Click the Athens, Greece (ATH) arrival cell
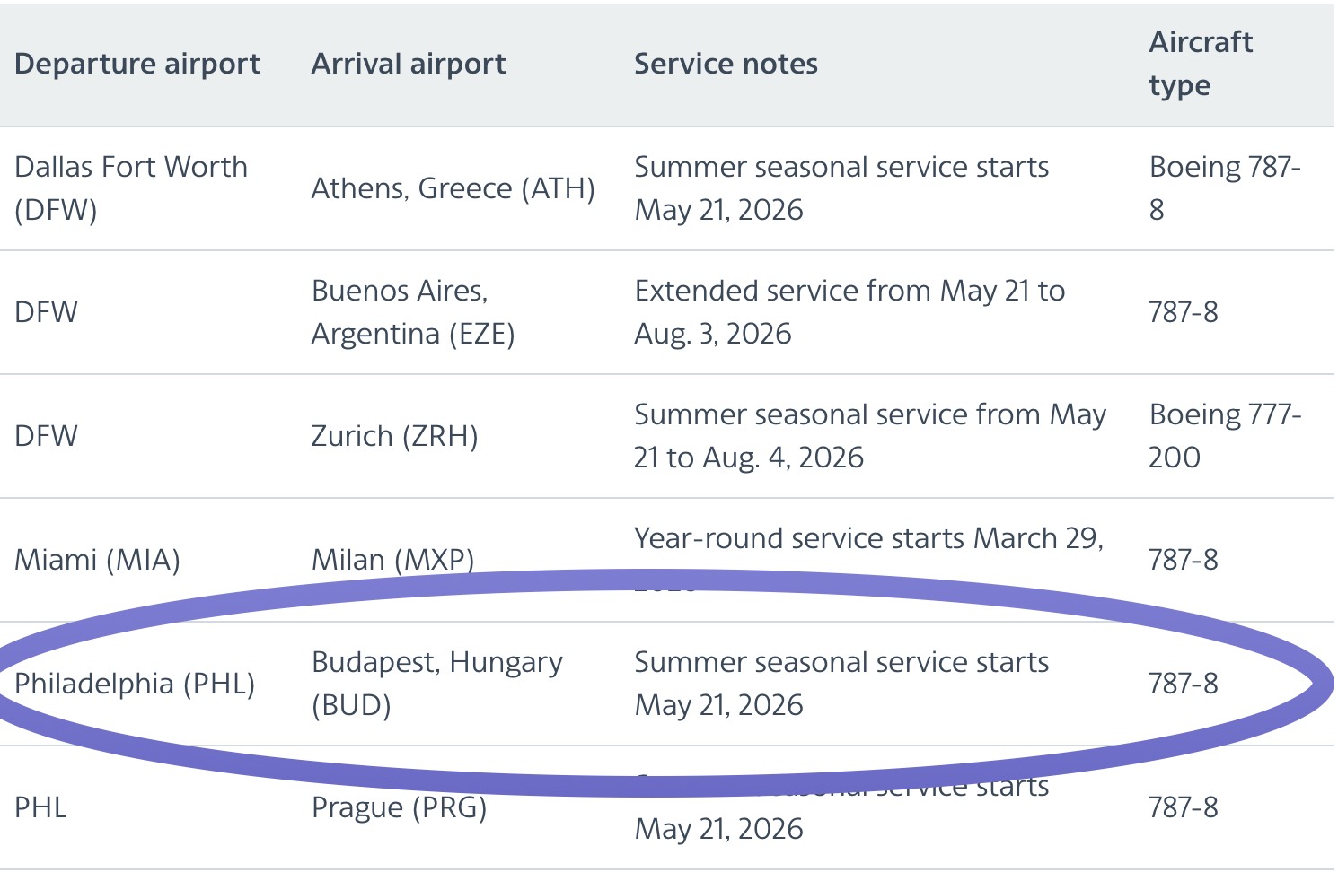Viewport: 1338px width, 872px height. [453, 188]
